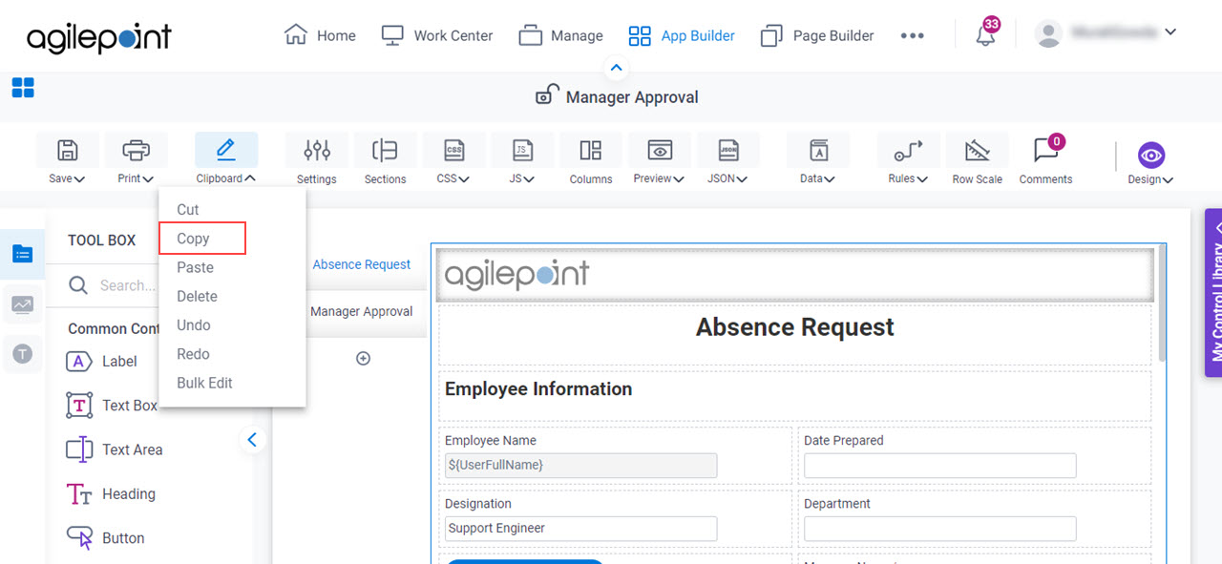The image size is (1222, 564).
Task: Open Page Builder navigation
Action: (817, 35)
